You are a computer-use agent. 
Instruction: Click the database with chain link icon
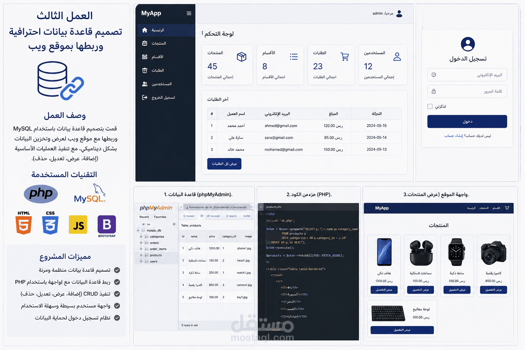tap(60, 81)
